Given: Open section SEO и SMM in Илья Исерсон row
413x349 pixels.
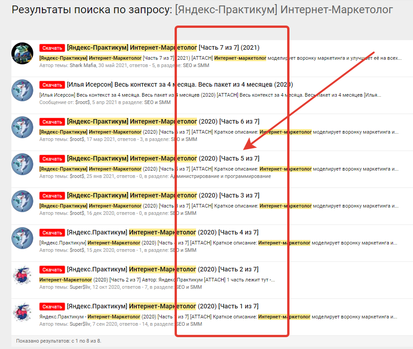Looking at the screenshot, I should coord(157,102).
